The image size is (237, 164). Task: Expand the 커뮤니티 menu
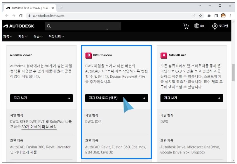click(56, 37)
